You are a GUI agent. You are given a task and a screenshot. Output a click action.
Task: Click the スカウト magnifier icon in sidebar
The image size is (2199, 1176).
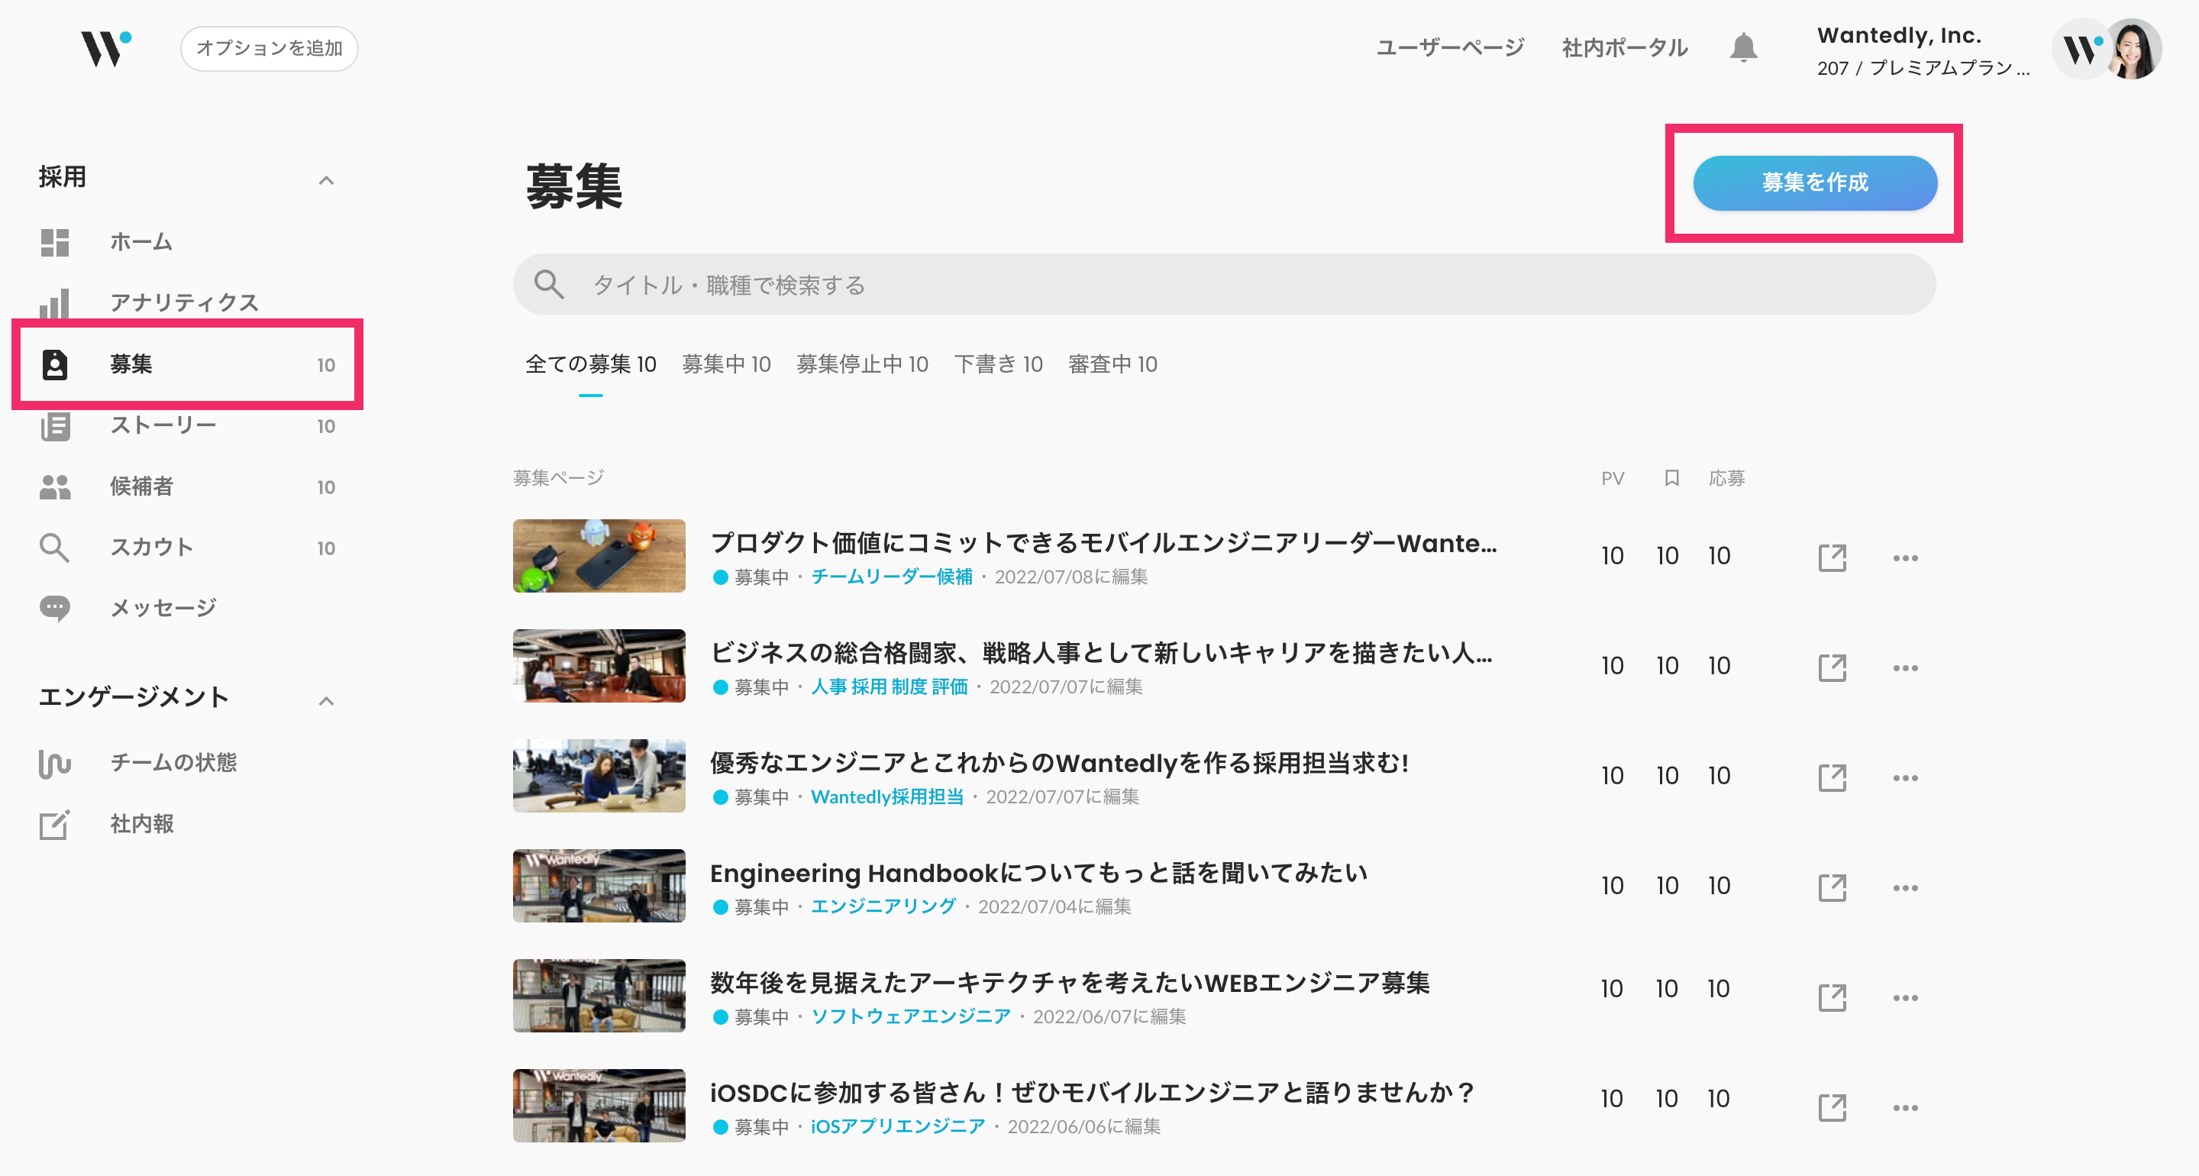click(x=55, y=548)
